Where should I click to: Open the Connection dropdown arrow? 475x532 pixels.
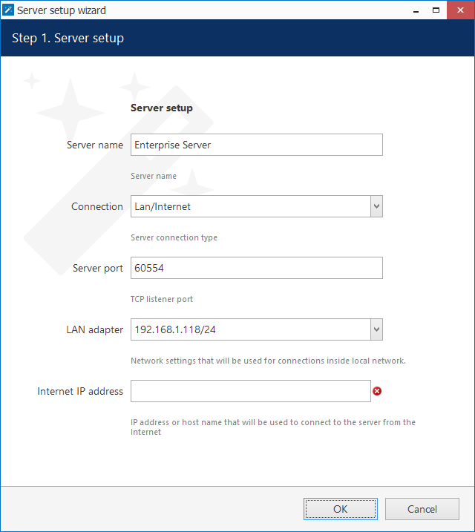[376, 206]
